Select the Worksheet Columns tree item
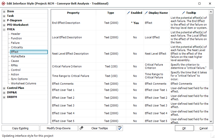The height and width of the screenshot is (138, 215). (24, 83)
